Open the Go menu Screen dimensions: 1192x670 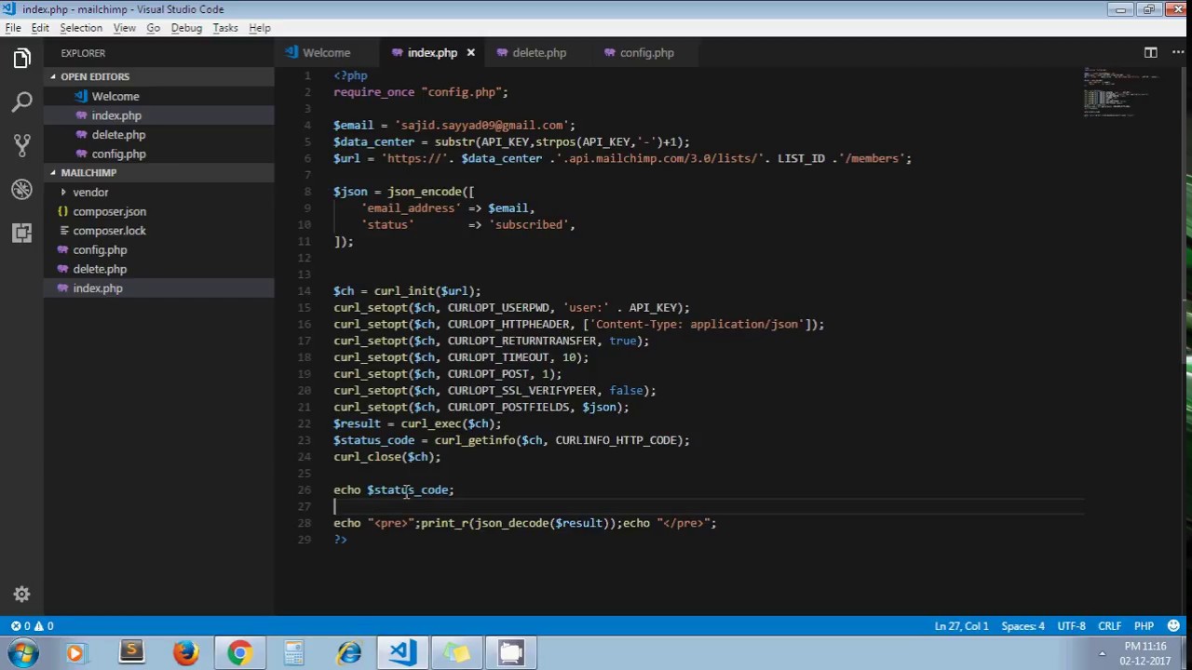(x=153, y=28)
